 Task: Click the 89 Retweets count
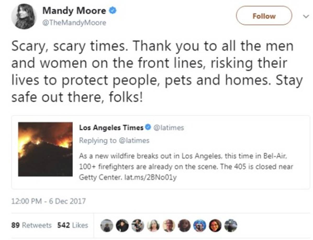tap(31, 225)
